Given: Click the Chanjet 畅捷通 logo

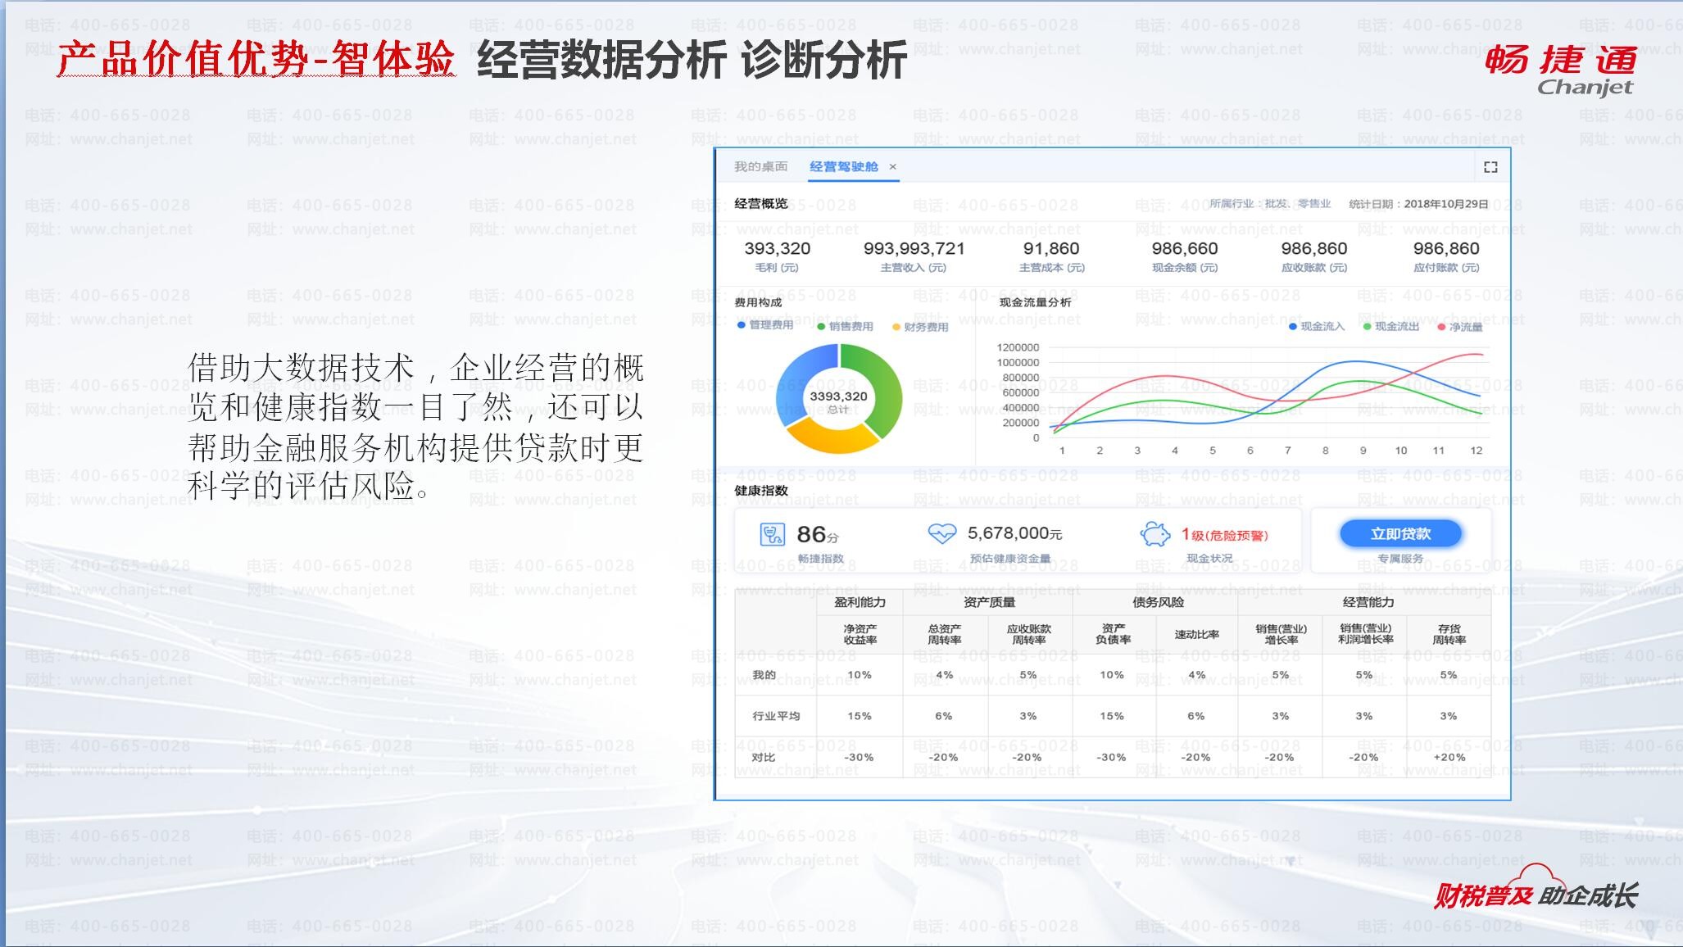Looking at the screenshot, I should click(x=1562, y=69).
